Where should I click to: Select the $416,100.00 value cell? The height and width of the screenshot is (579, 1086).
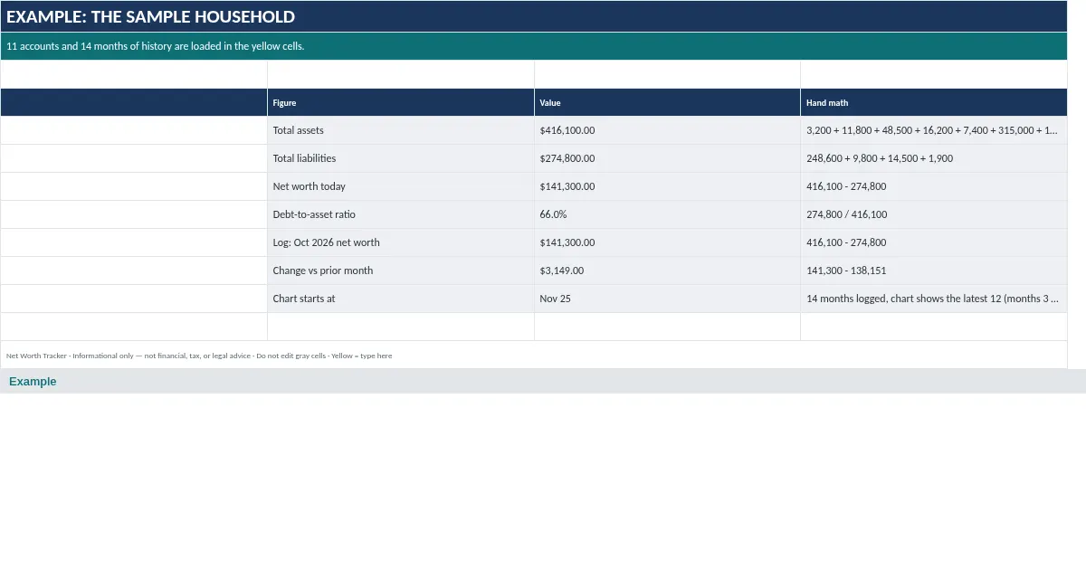click(667, 130)
